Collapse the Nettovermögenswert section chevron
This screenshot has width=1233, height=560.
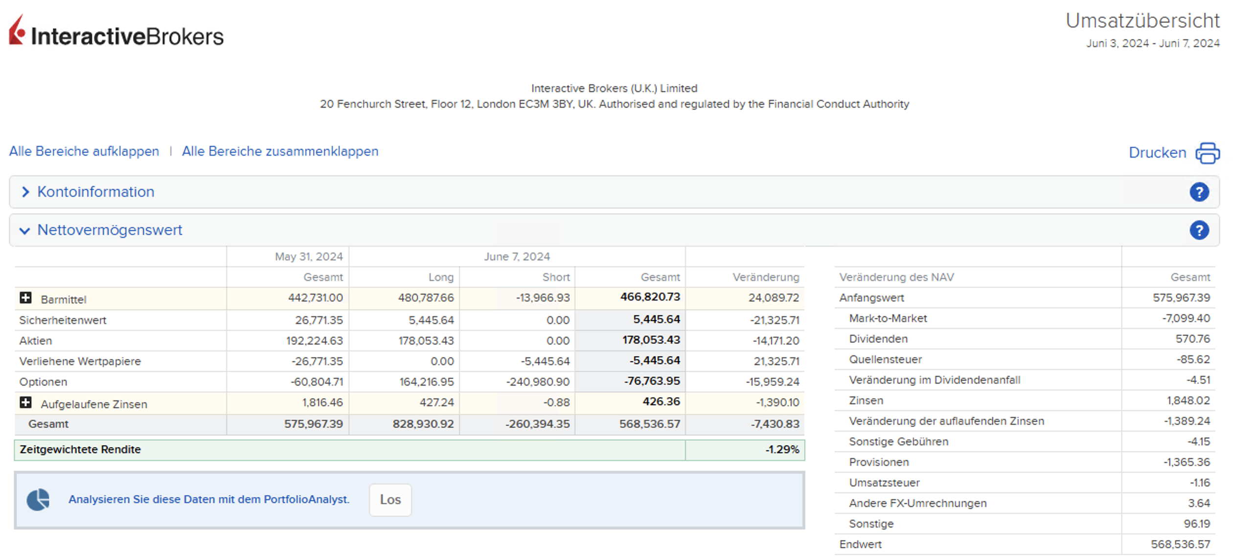click(24, 231)
